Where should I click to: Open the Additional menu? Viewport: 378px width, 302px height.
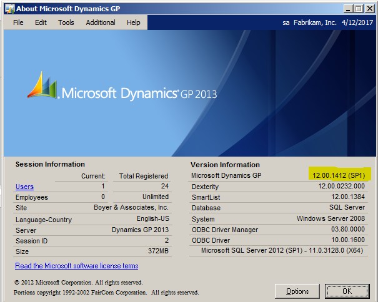click(101, 22)
